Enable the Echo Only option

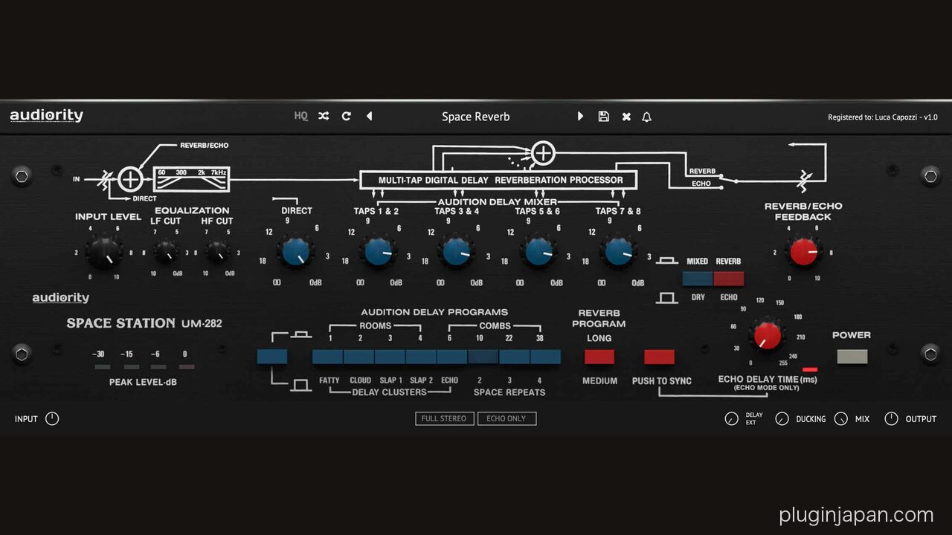506,418
